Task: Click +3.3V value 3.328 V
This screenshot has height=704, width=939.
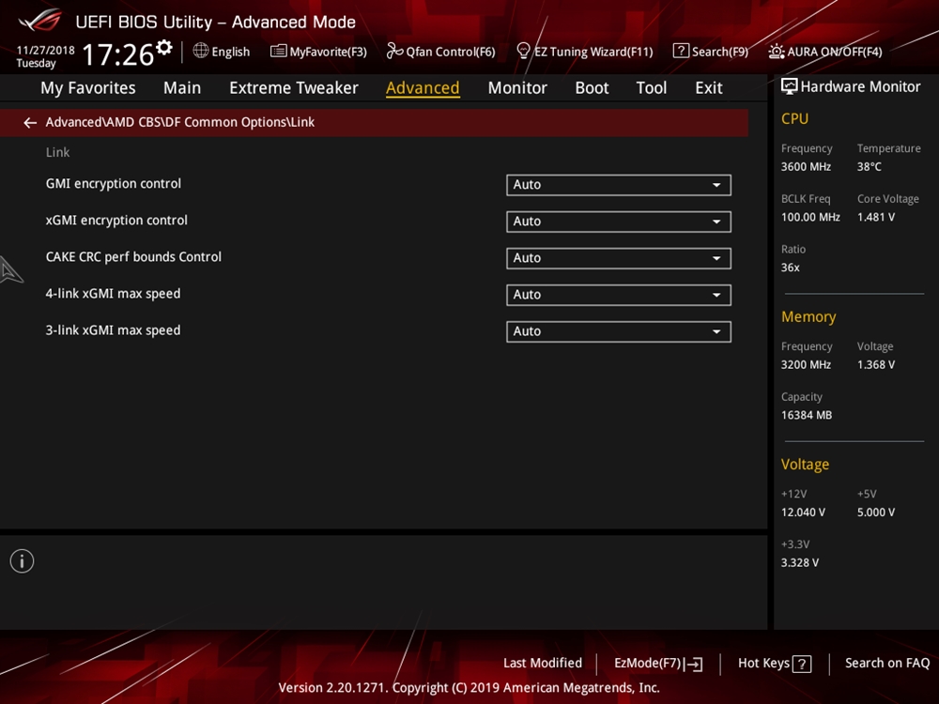Action: click(799, 562)
